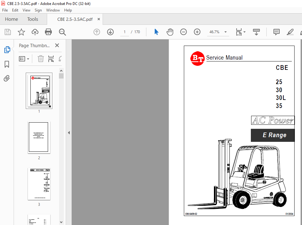Click the zoom percentage 46.7% field
302x225 pixels.
[214, 32]
